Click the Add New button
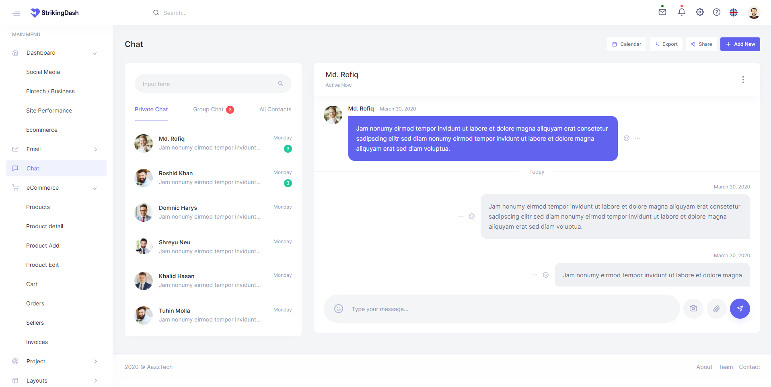Image resolution: width=771 pixels, height=387 pixels. point(740,44)
